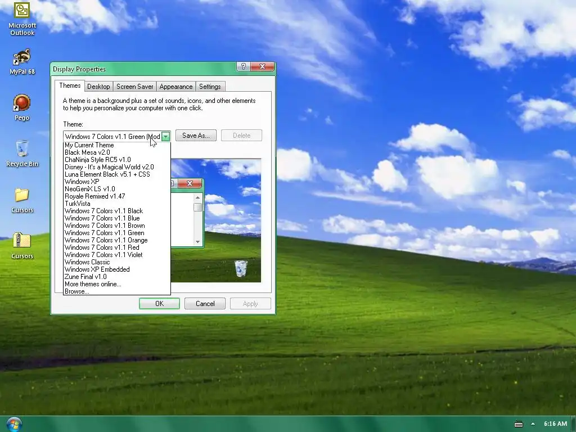Screen dimensions: 576x432
Task: Switch to the Appearance tab
Action: pyautogui.click(x=176, y=86)
